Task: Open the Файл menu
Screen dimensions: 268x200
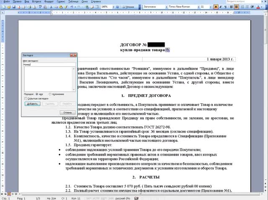Action: pos(6,2)
